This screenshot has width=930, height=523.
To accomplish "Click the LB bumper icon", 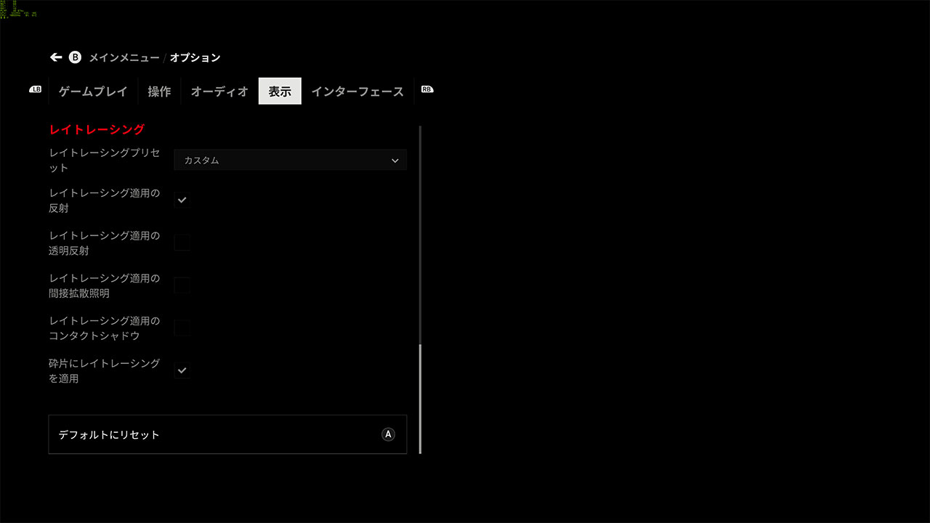I will tap(36, 89).
